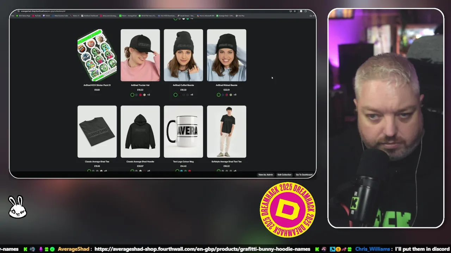
Task: Select the navy swatch under AvShad Ribbed Beanie
Action: coord(223,95)
